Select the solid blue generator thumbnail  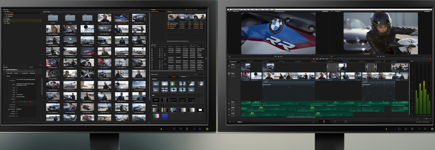click(165, 116)
